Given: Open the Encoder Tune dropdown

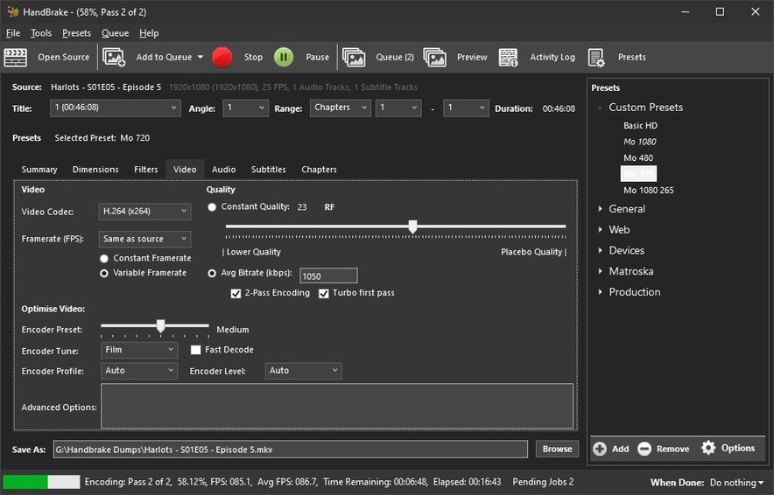Looking at the screenshot, I should pos(138,350).
